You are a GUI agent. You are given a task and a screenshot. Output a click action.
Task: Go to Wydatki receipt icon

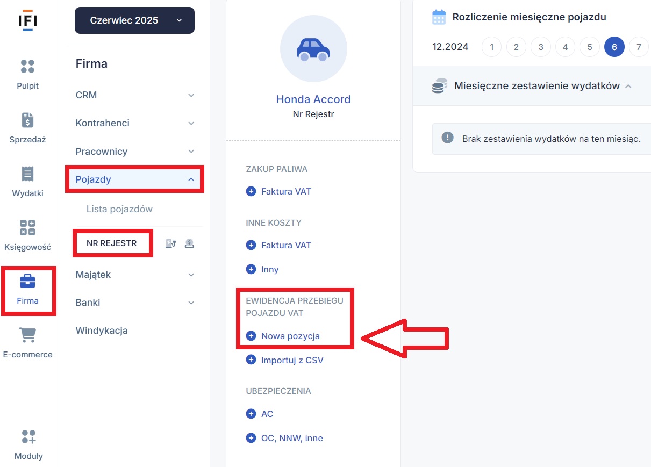pos(27,174)
